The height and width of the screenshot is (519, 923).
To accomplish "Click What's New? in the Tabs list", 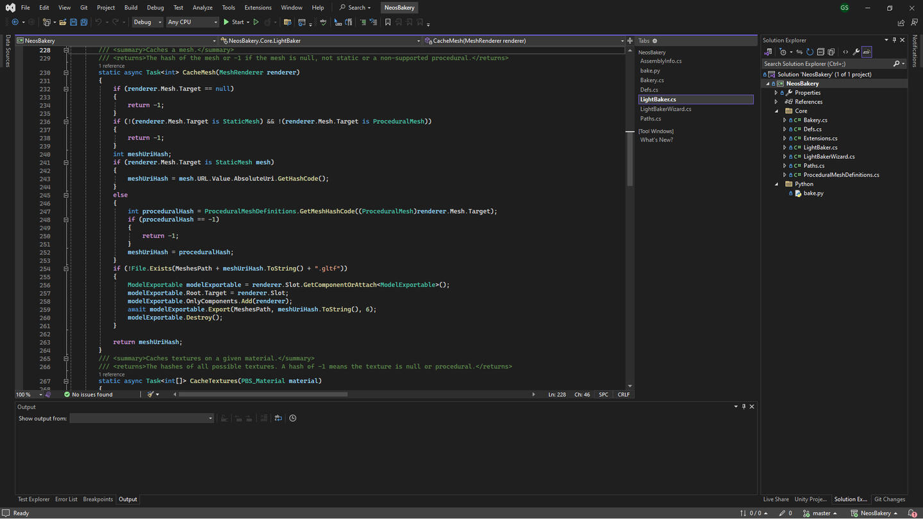I will click(656, 140).
